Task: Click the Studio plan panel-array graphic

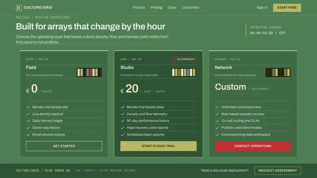Action: (x=183, y=72)
